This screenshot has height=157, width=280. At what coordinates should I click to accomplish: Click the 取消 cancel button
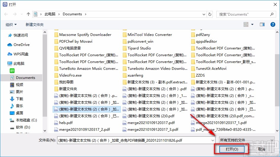pos(262,149)
